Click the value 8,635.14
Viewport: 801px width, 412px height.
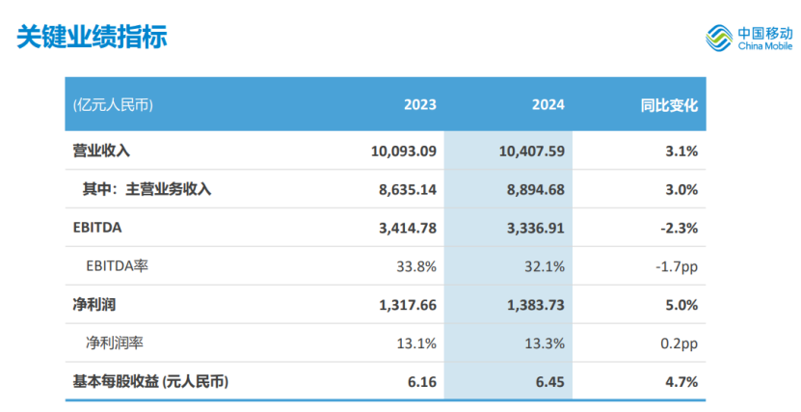pos(408,190)
